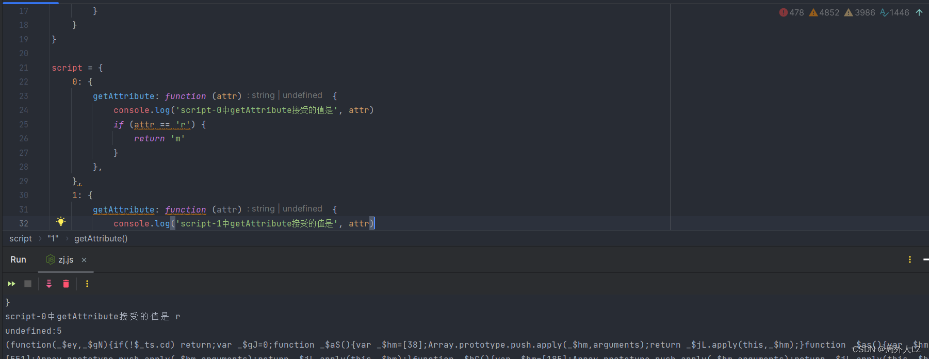This screenshot has height=359, width=929.
Task: Click the '0: {' key on line 22
Action: point(83,81)
